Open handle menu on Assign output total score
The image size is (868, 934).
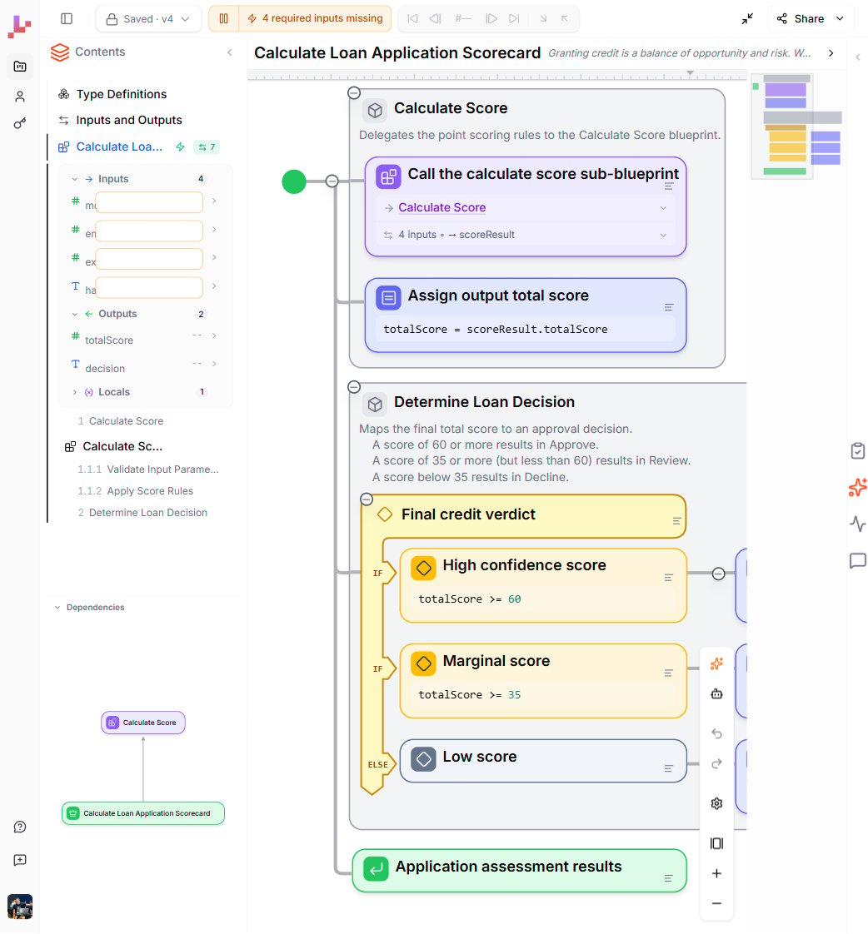point(669,307)
